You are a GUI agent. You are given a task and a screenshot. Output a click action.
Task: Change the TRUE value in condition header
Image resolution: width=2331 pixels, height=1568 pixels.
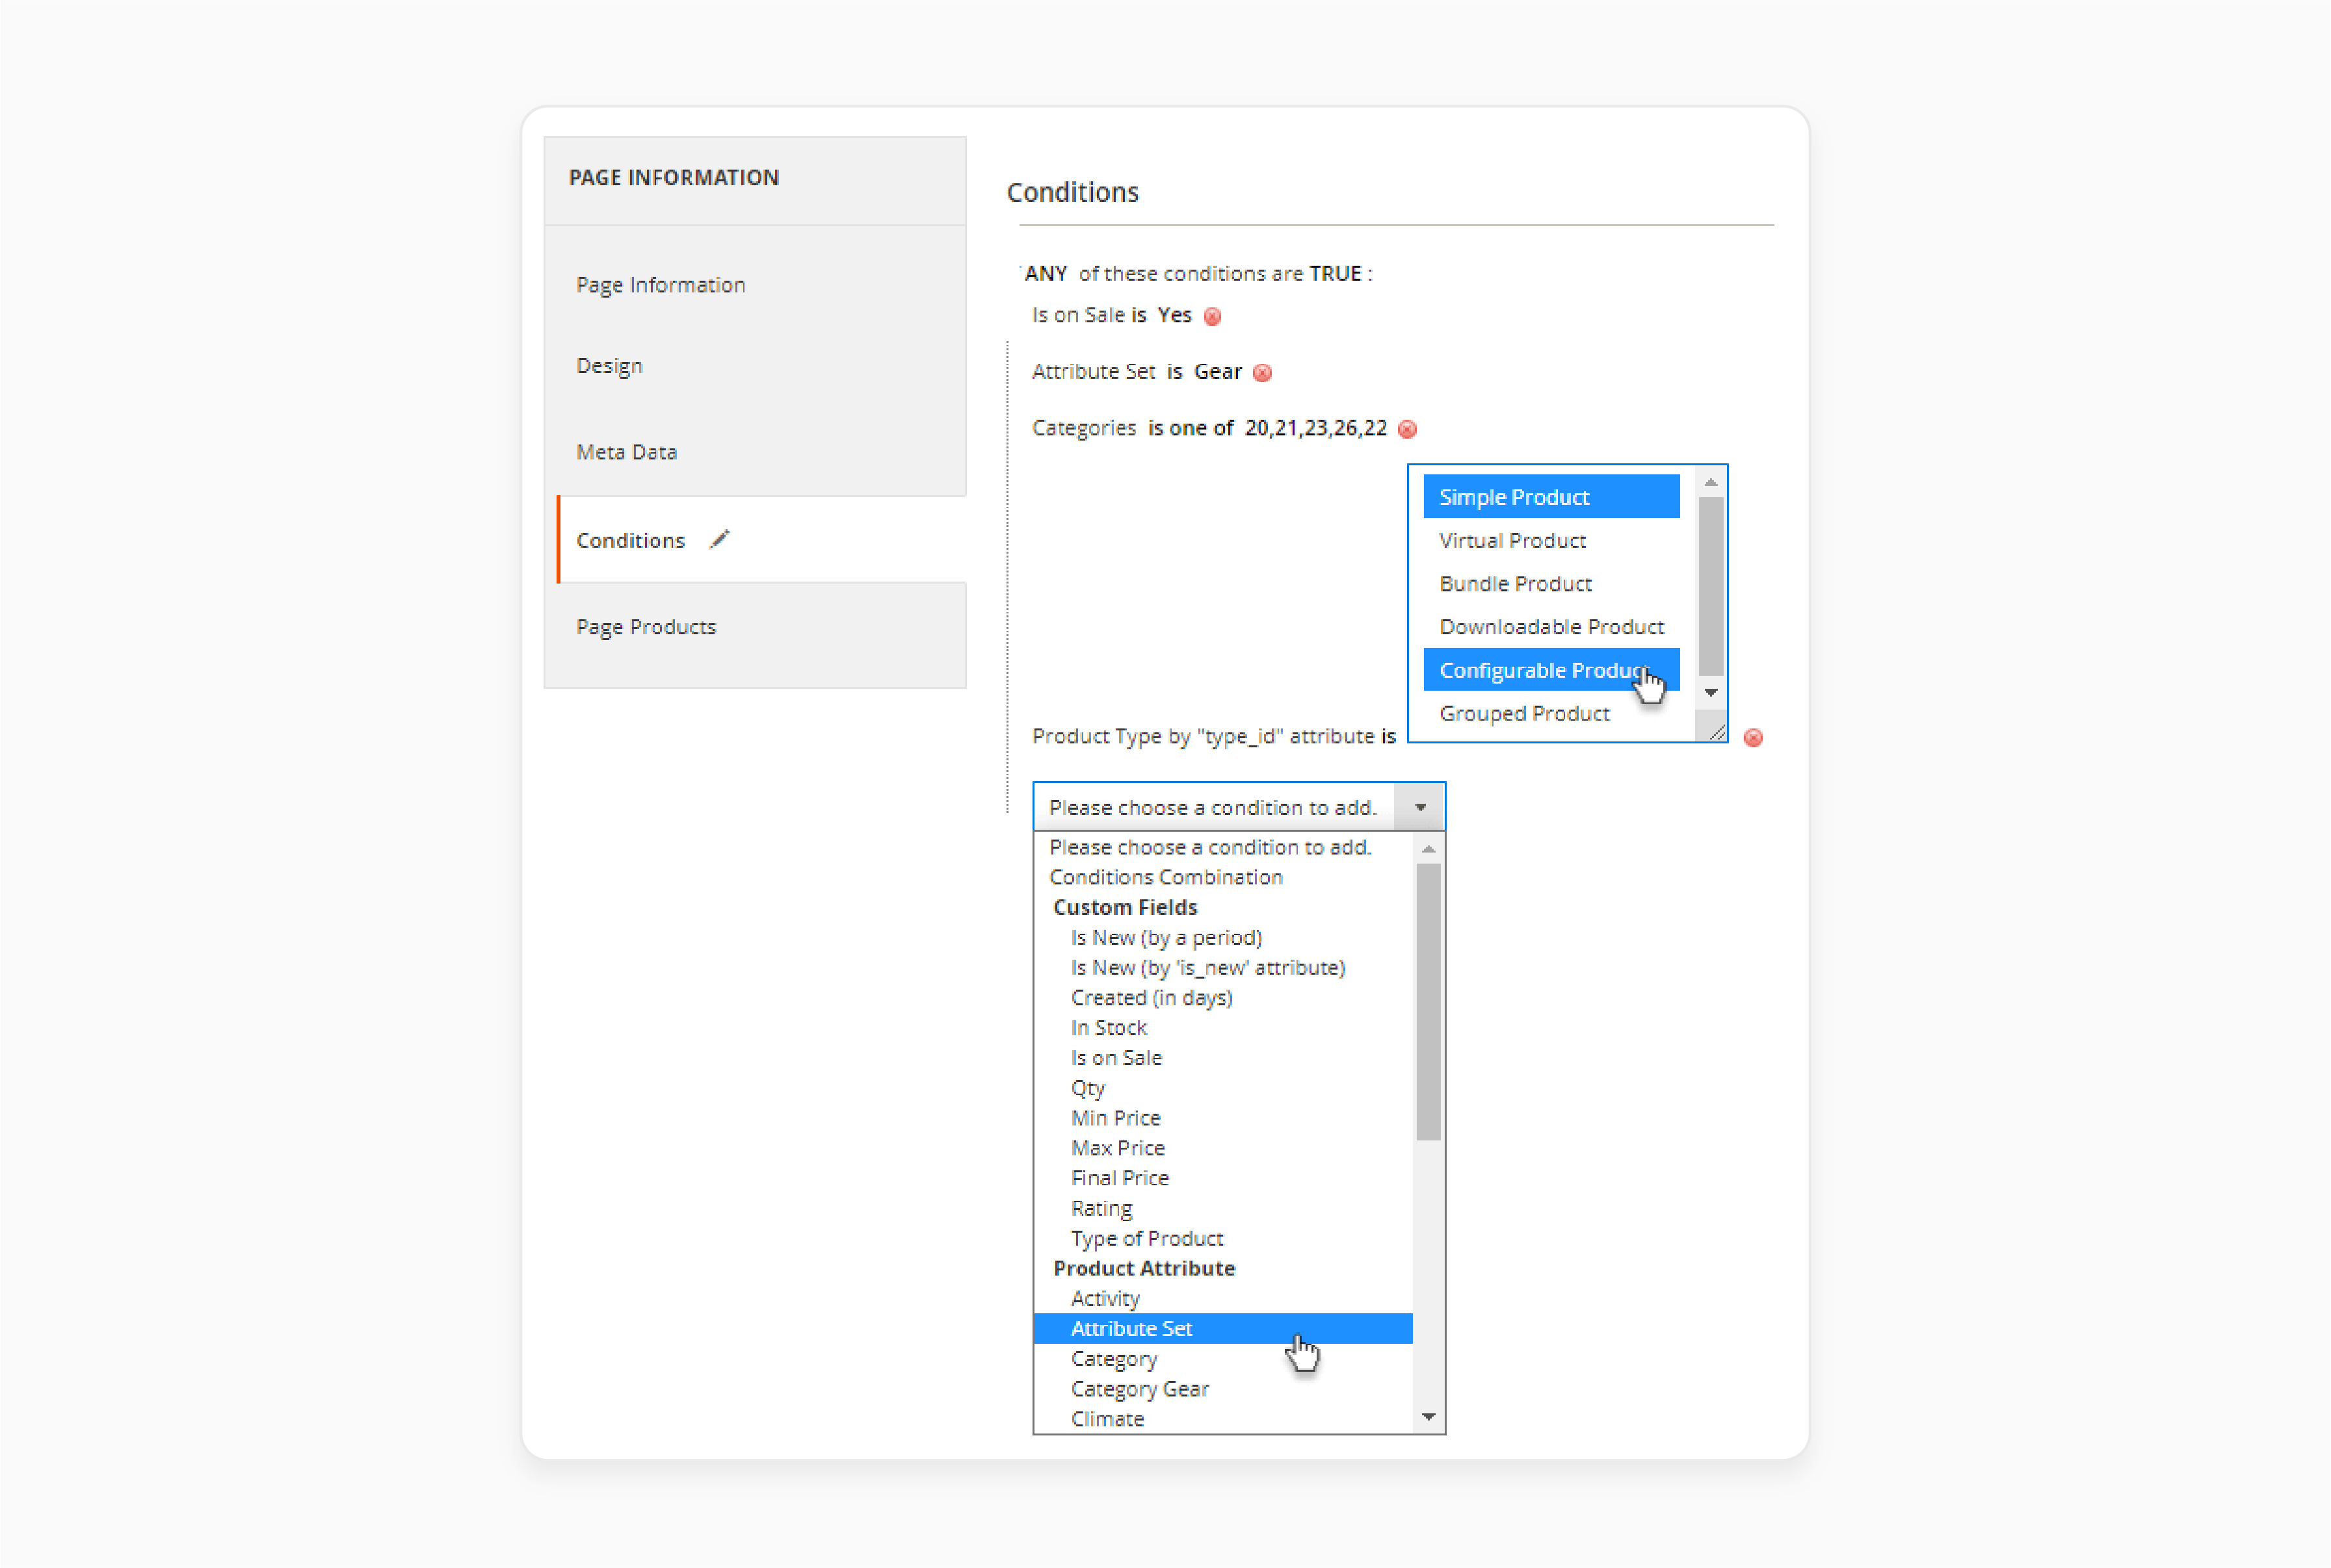click(1336, 273)
